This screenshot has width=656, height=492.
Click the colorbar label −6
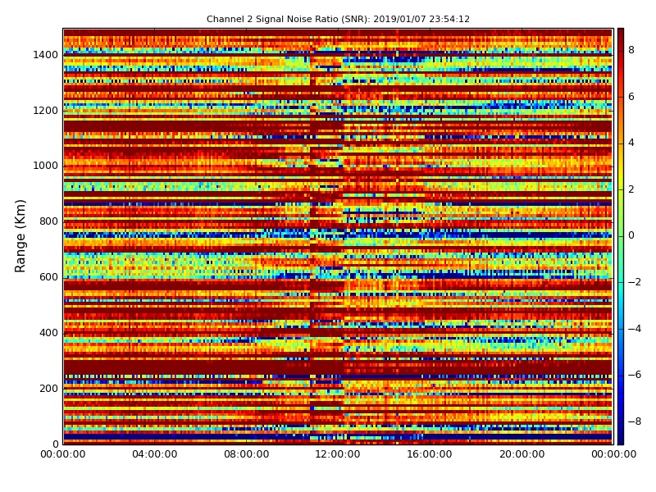(635, 375)
